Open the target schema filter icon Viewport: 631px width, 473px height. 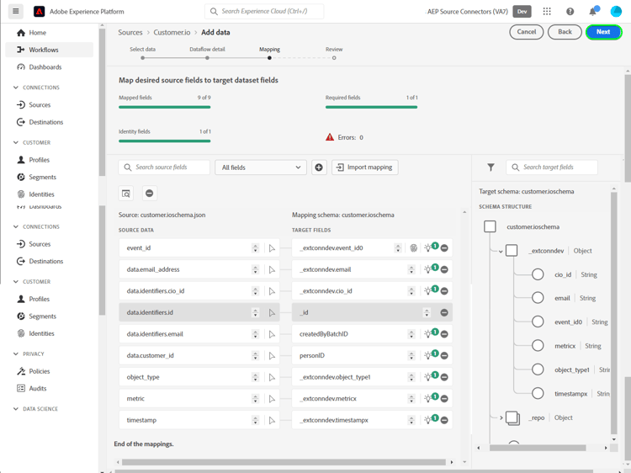pos(490,167)
